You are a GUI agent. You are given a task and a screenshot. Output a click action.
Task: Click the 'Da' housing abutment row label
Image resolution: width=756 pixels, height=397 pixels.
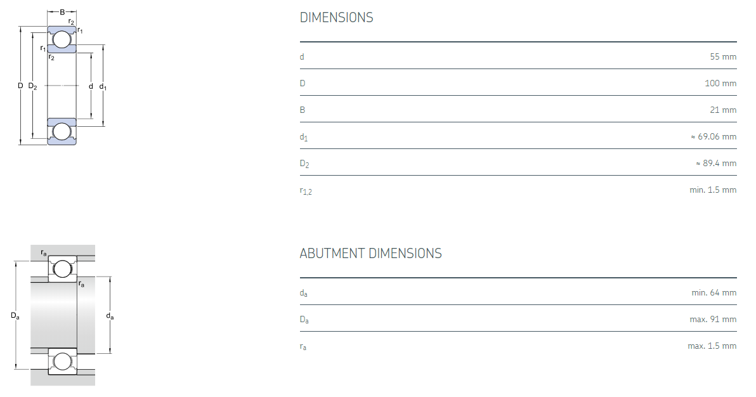[304, 320]
